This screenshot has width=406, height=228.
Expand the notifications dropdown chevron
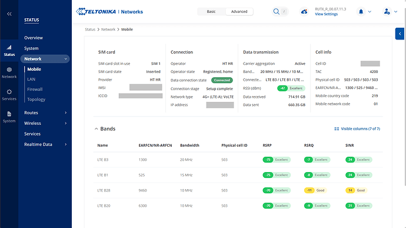370,12
